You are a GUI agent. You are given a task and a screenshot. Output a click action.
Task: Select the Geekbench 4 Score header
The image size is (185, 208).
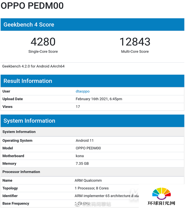(x=92, y=25)
